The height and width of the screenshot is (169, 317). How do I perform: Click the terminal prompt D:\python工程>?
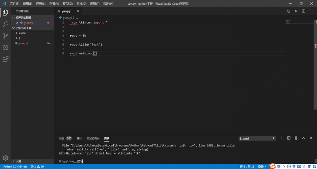coord(70,161)
